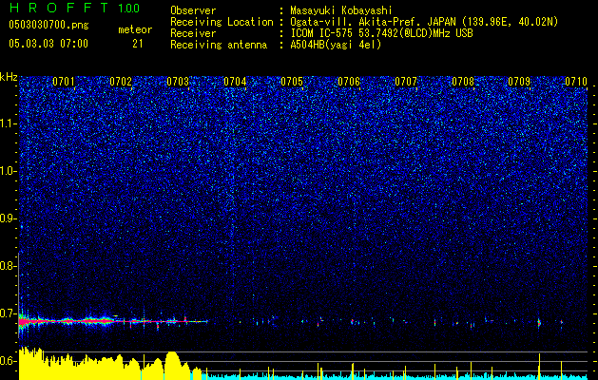Click the 0709 time marker
Screen dimensions: 598x380
coord(519,82)
